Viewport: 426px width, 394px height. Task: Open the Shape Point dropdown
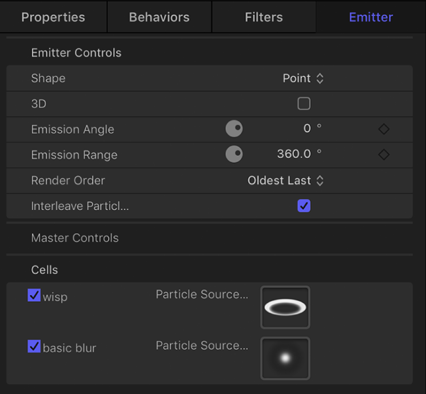coord(303,78)
